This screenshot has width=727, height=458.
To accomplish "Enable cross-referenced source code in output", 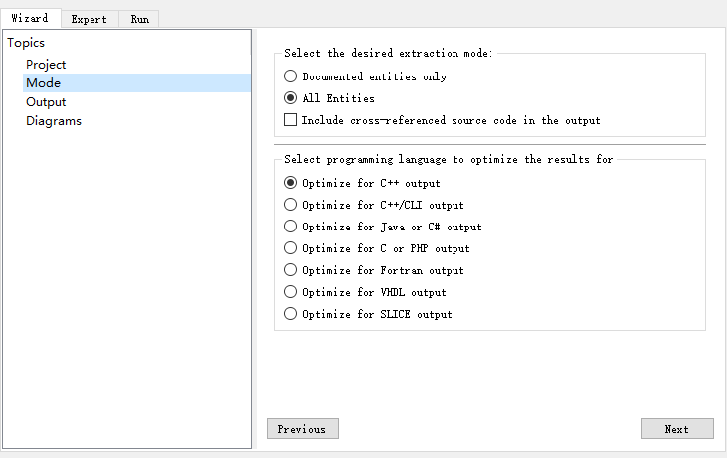I will (x=291, y=120).
